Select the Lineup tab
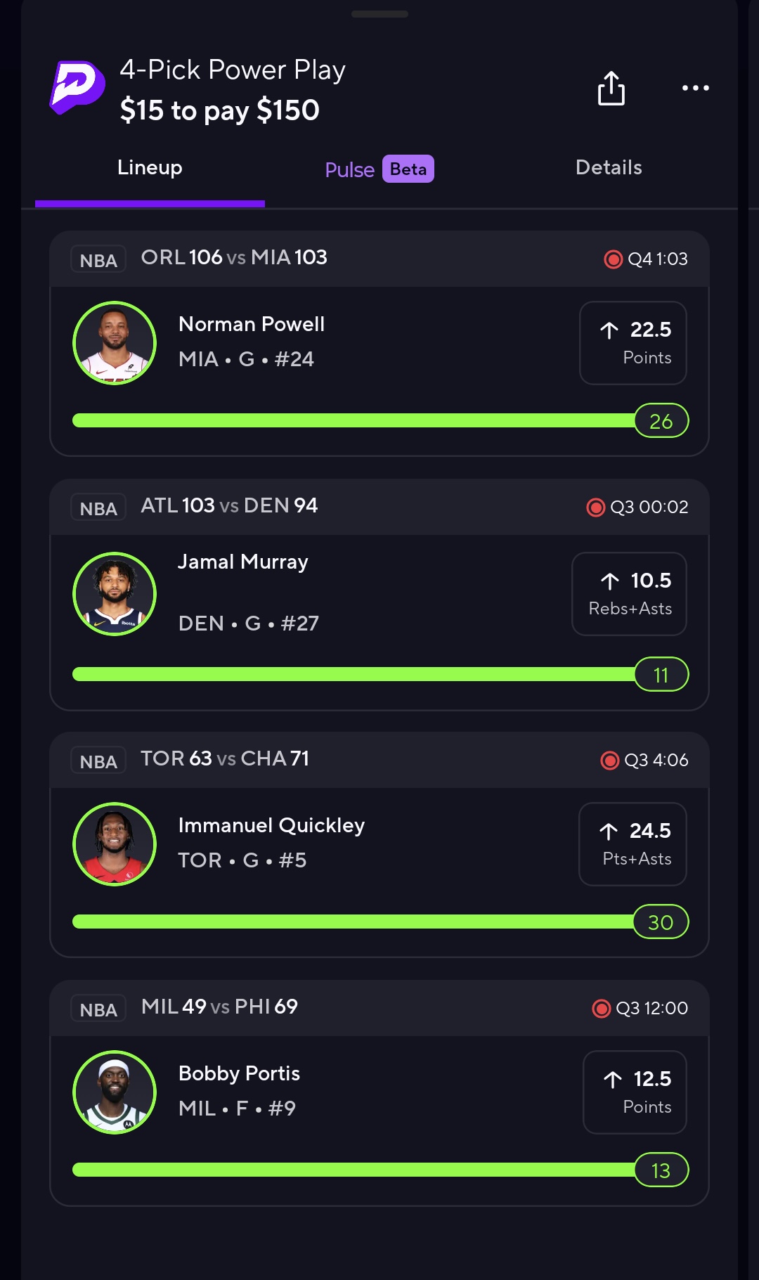759x1280 pixels. point(150,168)
